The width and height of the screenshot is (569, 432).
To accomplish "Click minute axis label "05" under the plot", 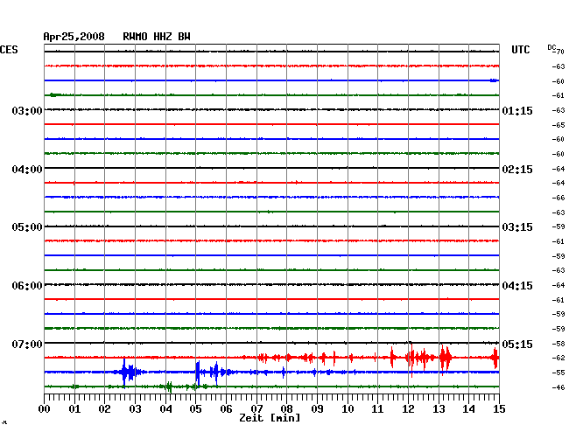I will tap(195, 408).
